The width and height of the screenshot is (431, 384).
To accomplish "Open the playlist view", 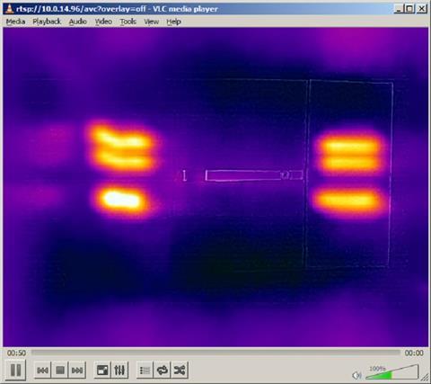I will tap(145, 371).
